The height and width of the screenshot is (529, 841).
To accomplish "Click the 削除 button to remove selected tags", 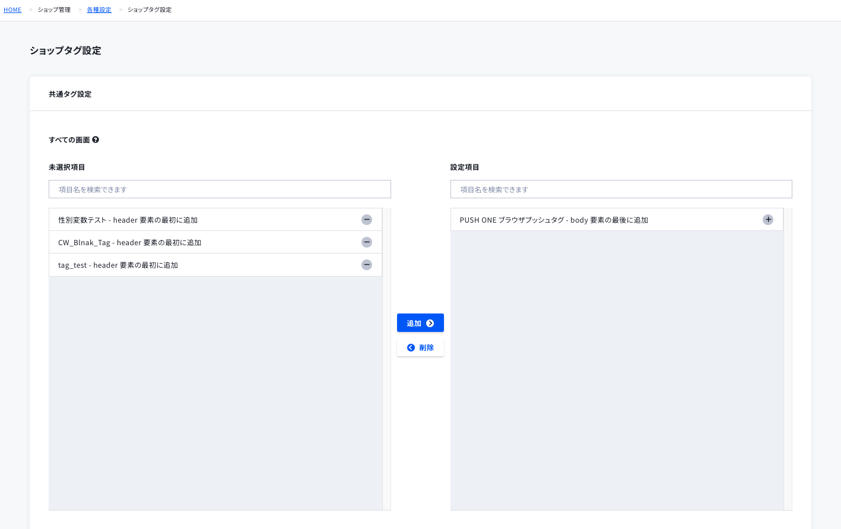I will point(420,347).
